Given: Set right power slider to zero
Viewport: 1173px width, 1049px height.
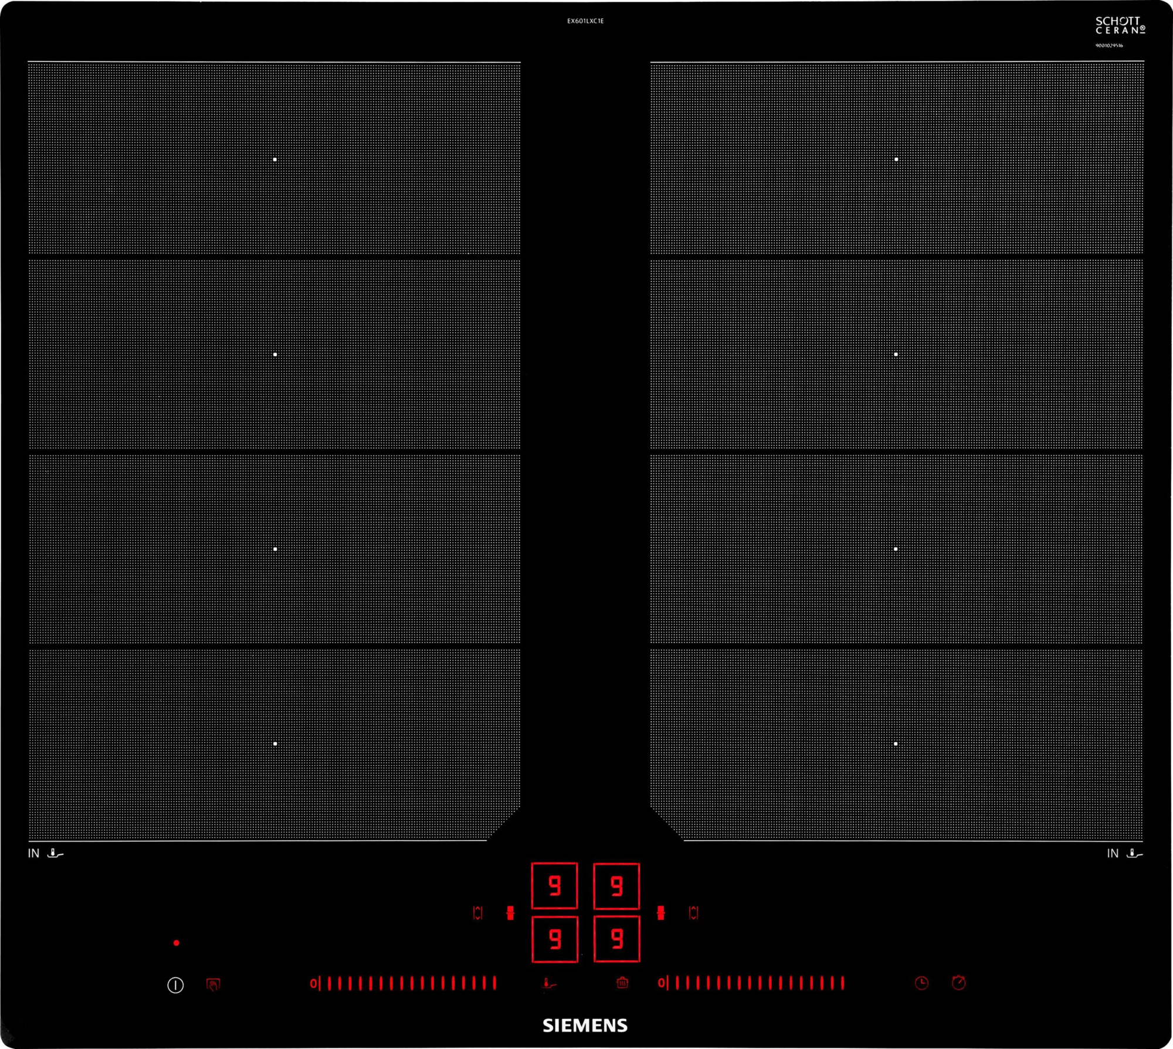Looking at the screenshot, I should 662,983.
